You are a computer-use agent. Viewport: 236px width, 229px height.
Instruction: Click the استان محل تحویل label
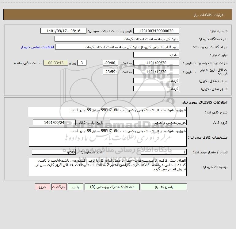click(213, 81)
